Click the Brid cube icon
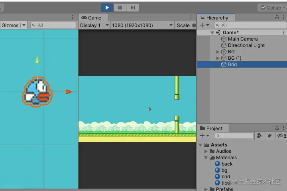Screen dimensions: 287x191 click(x=224, y=64)
